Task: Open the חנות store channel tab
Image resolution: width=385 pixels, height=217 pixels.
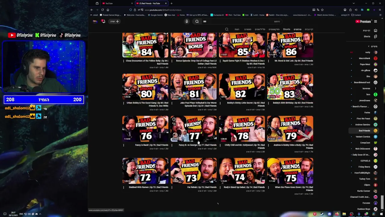Action: click(x=237, y=29)
